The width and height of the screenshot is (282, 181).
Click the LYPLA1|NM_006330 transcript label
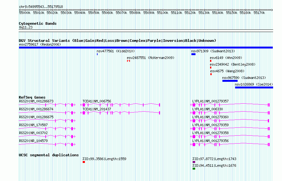(x=208, y=109)
